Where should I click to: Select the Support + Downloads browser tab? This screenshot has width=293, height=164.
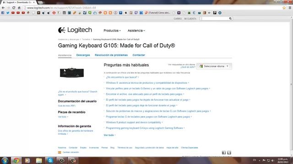(x=19, y=2)
